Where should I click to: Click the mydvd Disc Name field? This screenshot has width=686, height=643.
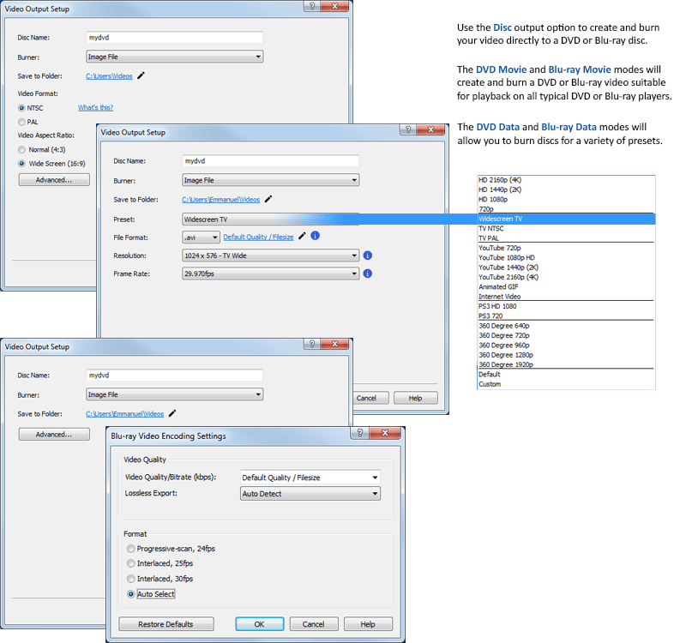coord(173,37)
